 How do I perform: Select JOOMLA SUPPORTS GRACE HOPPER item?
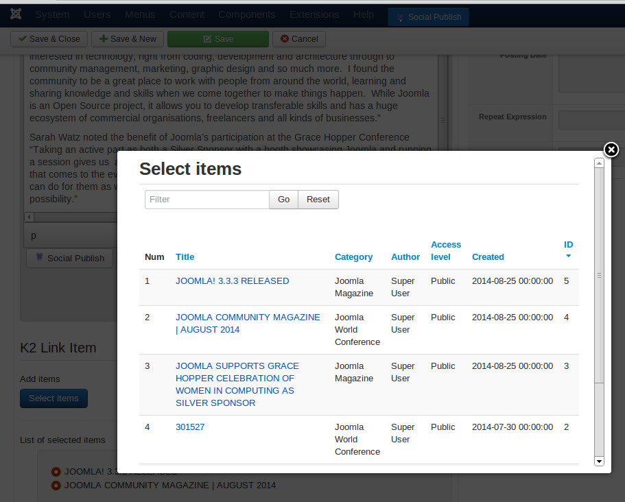point(237,385)
